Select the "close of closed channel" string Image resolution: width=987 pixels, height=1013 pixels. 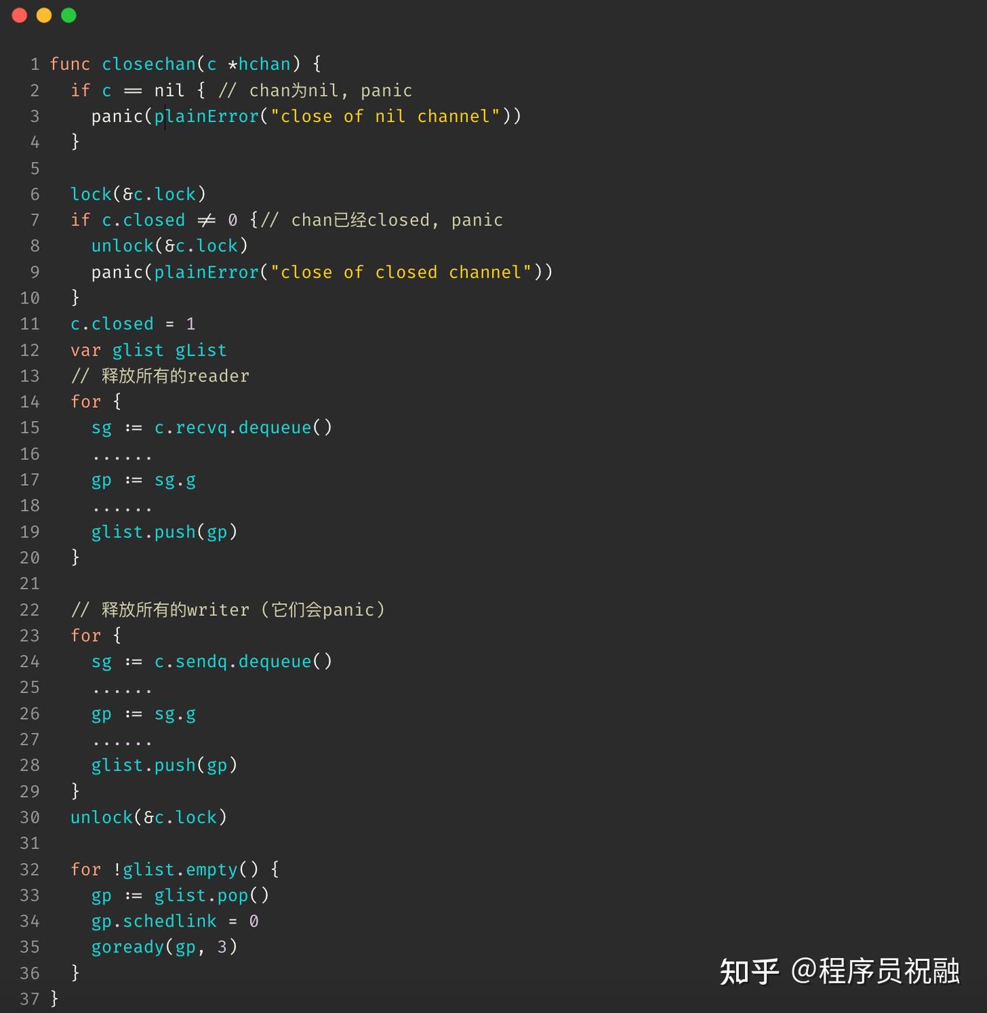(x=401, y=272)
